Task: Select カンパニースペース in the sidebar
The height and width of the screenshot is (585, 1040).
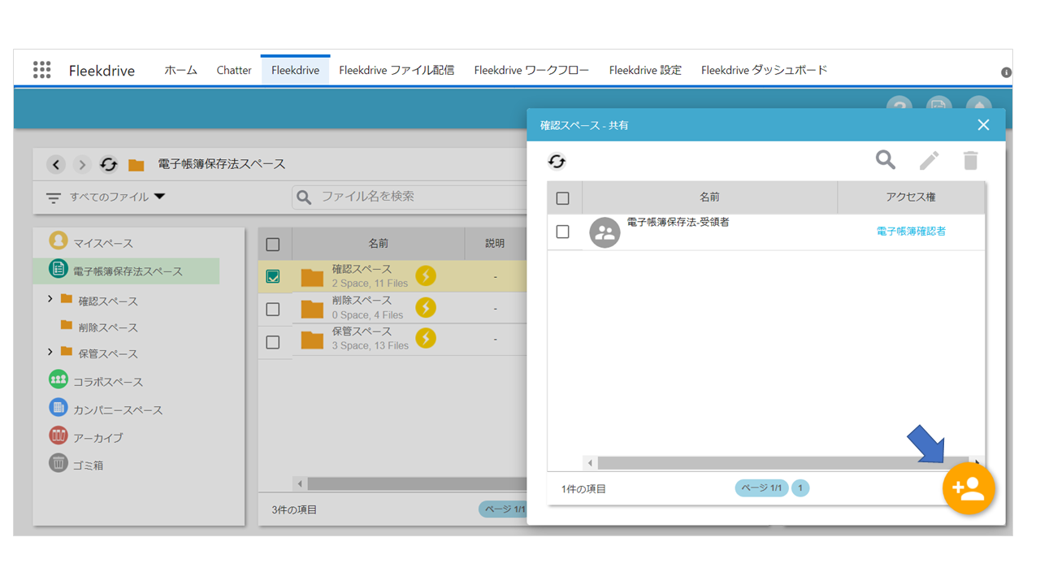Action: 118,409
